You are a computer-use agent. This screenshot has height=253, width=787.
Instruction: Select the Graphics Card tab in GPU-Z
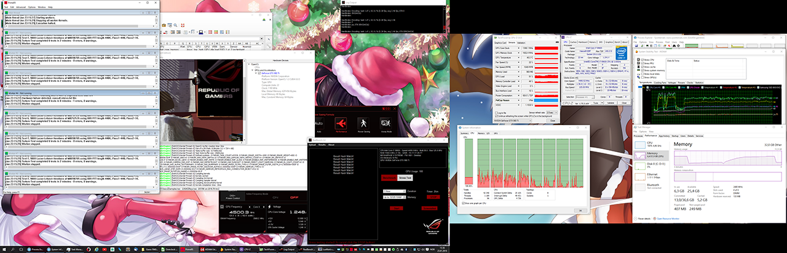[500, 42]
